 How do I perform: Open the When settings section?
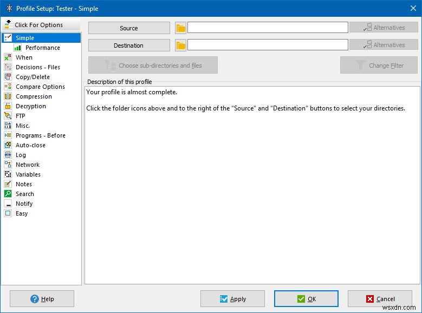coord(24,57)
